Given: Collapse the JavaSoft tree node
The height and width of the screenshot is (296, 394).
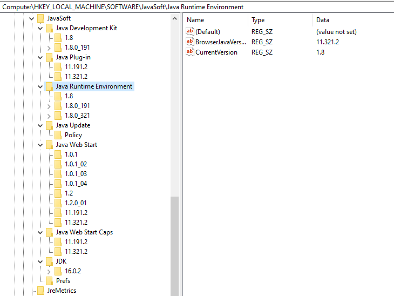Looking at the screenshot, I should (x=32, y=18).
